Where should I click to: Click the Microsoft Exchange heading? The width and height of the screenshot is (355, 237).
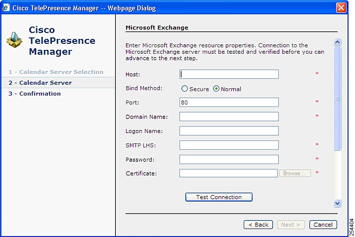point(157,27)
